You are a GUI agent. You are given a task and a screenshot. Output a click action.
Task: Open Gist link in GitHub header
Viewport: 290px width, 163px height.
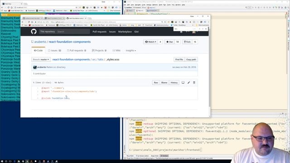[x=136, y=32]
